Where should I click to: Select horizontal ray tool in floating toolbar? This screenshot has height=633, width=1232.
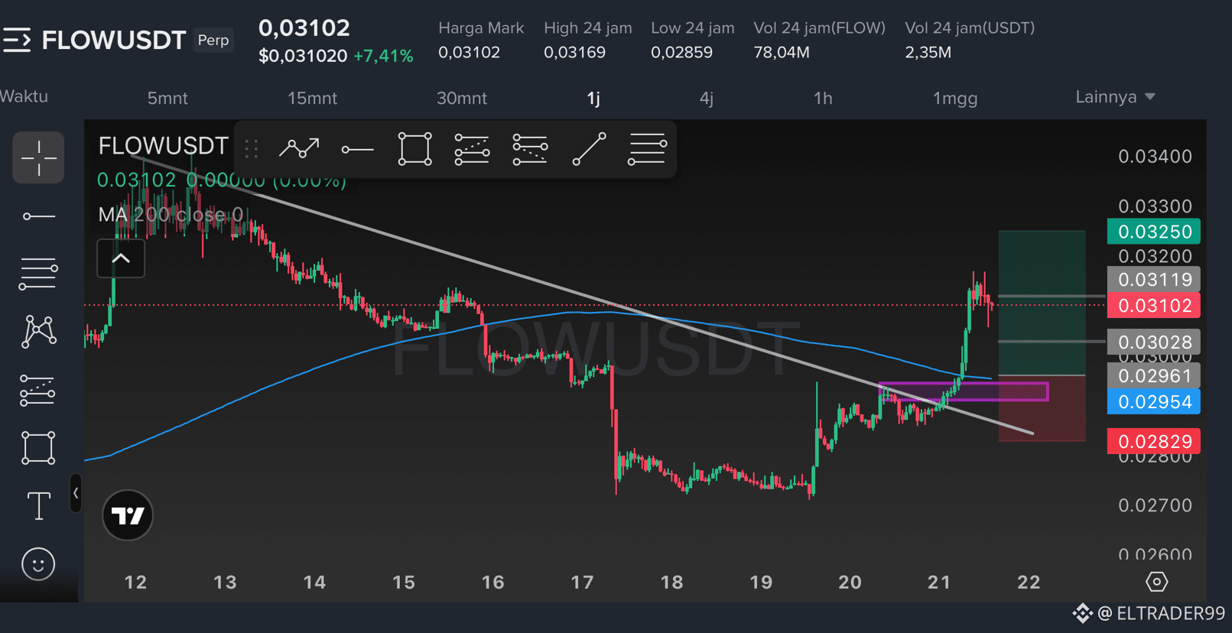(357, 149)
